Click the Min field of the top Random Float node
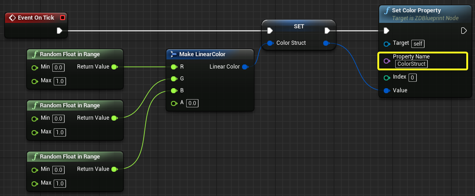This screenshot has width=475, height=196. click(58, 67)
